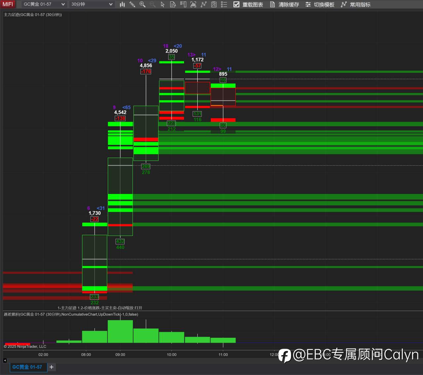Viewport: 423px width, 375px height.
Task: Click the 清除缓存 button
Action: pos(285,5)
